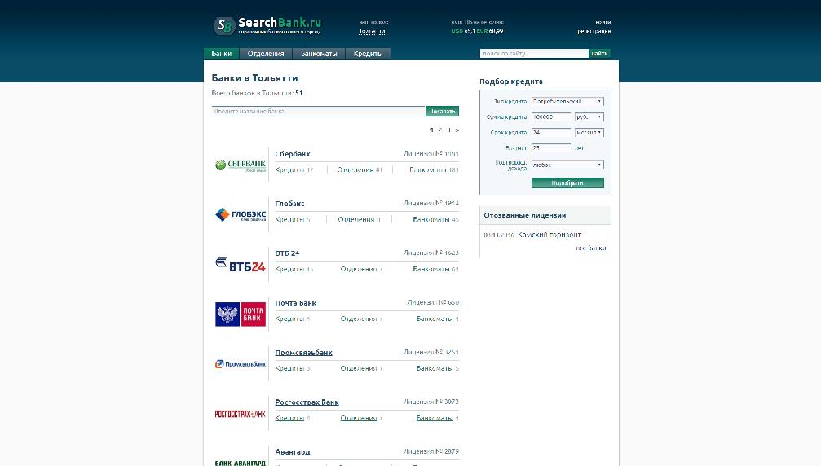The width and height of the screenshot is (821, 466).
Task: Focus the Возраст age input
Action: 551,148
